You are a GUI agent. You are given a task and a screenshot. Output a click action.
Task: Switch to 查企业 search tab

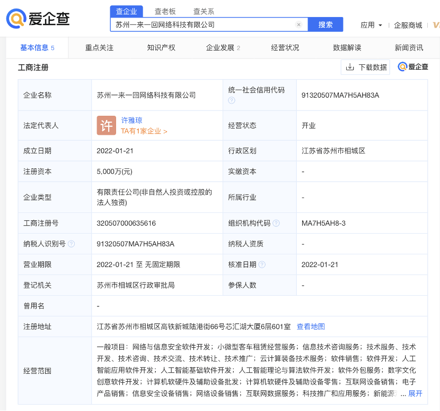tap(127, 11)
